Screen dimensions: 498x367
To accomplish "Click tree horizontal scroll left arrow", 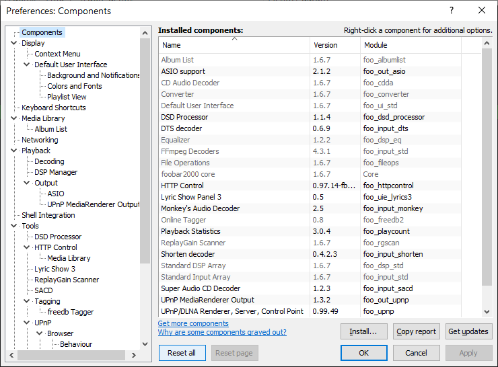I will tap(11, 355).
